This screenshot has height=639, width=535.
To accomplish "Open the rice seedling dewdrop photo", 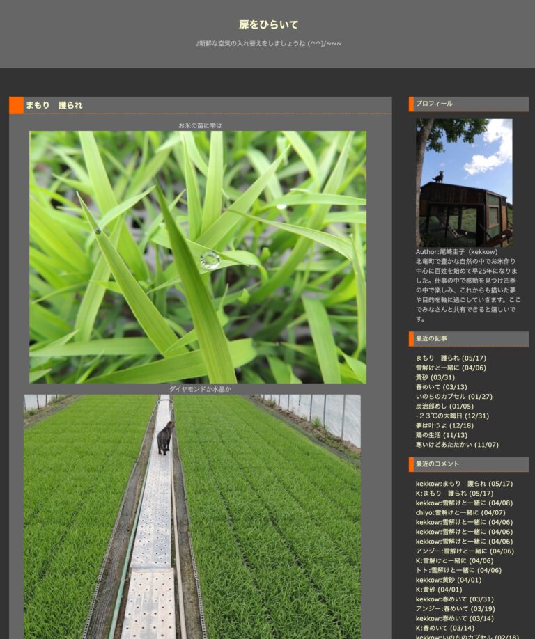I will [198, 257].
